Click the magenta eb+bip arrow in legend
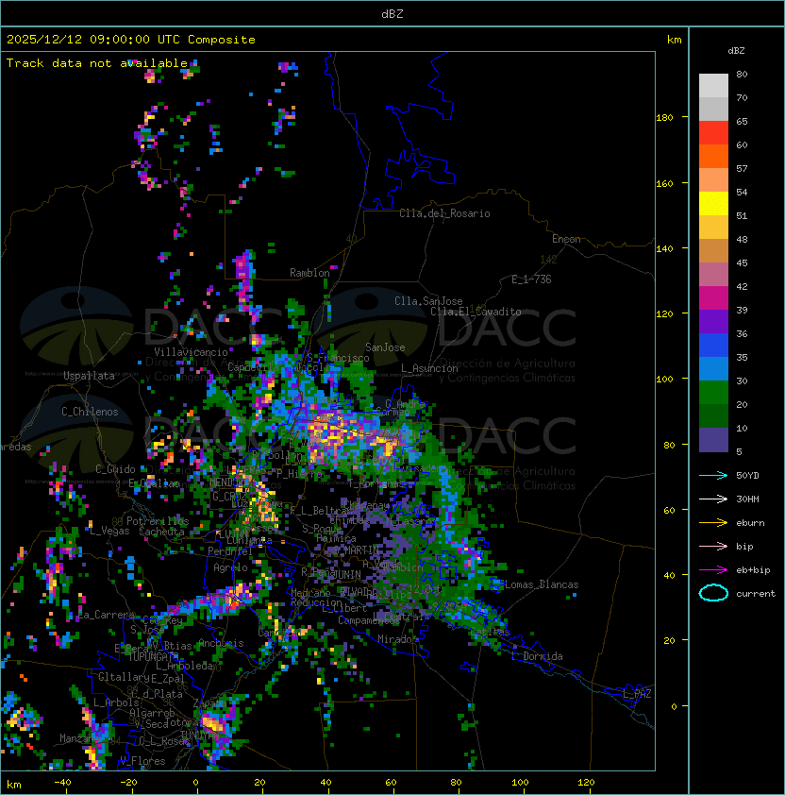 [x=713, y=570]
